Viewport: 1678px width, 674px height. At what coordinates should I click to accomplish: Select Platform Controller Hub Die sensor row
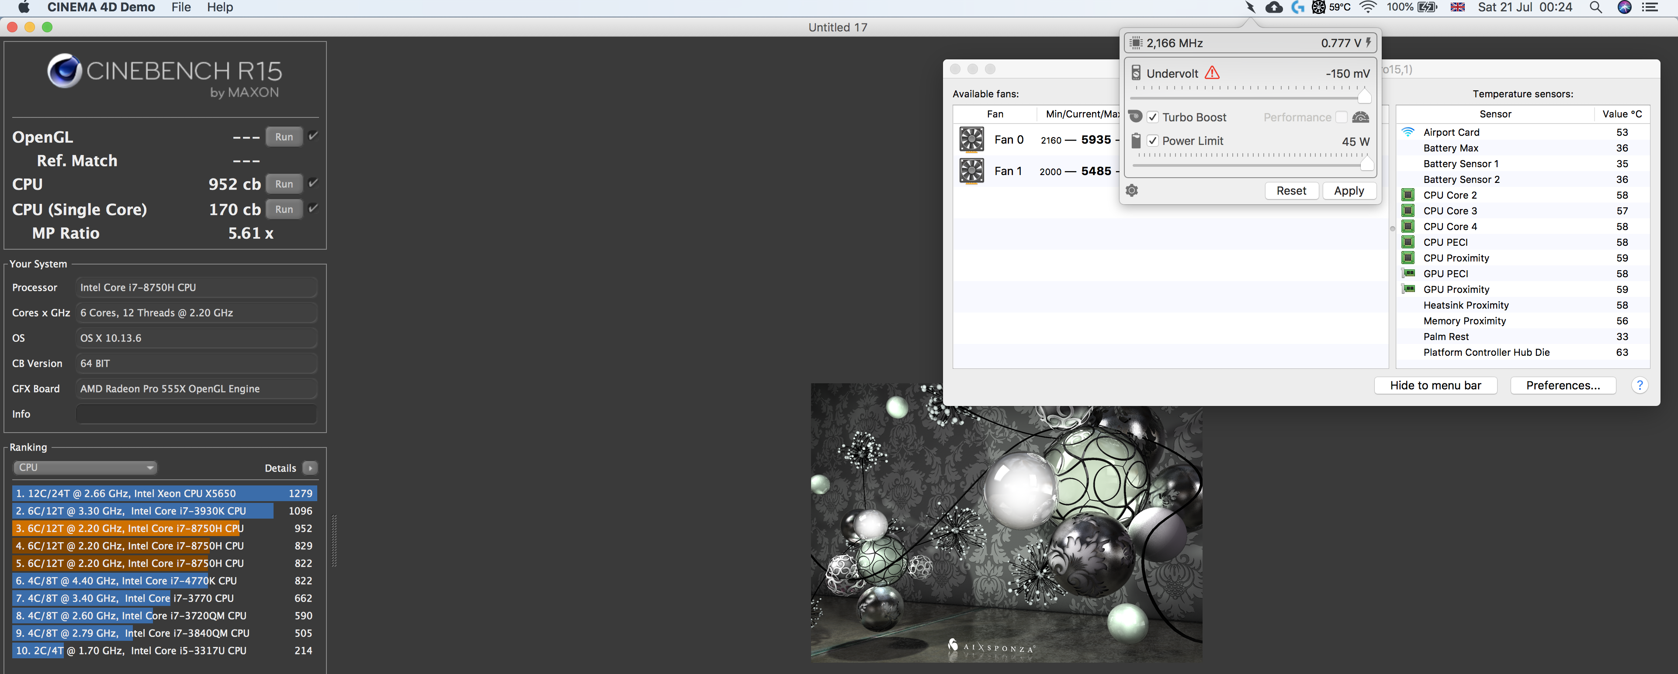[x=1523, y=352]
